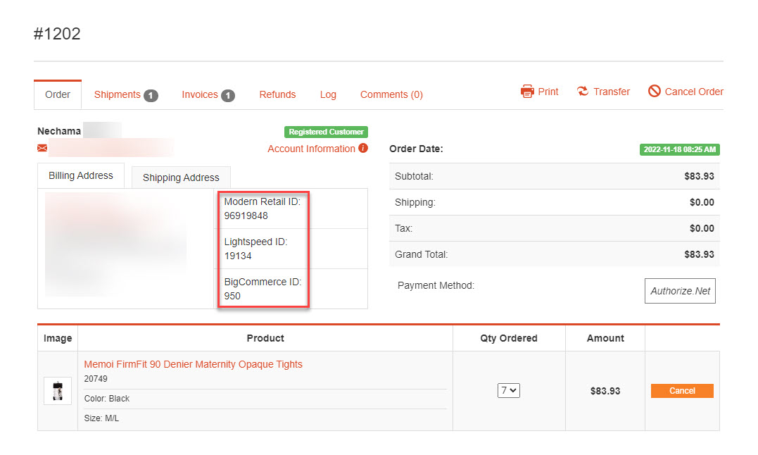This screenshot has height=455, width=758.
Task: Click the red email envelope icon
Action: click(x=42, y=148)
